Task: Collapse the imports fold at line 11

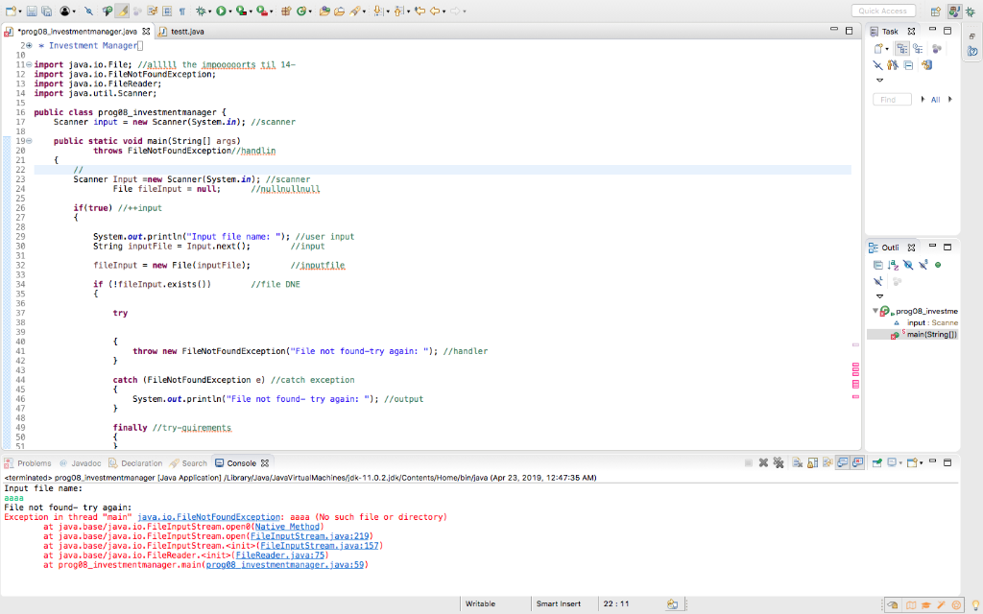Action: click(x=29, y=64)
